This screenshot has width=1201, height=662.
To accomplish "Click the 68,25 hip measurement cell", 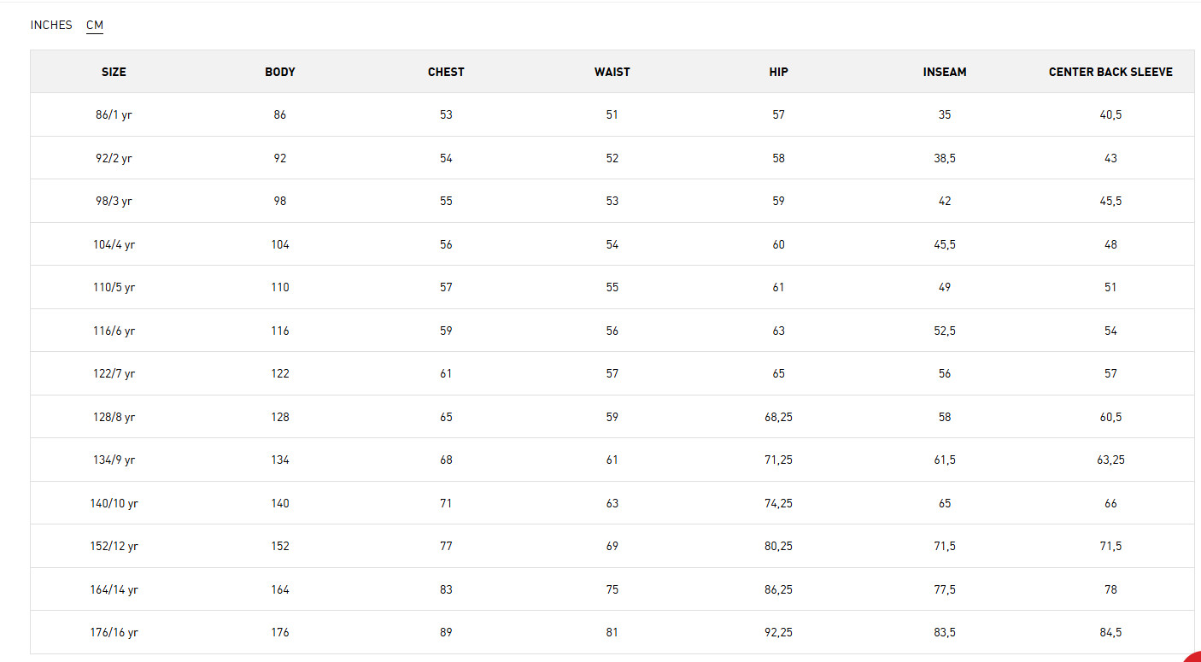I will tap(778, 417).
